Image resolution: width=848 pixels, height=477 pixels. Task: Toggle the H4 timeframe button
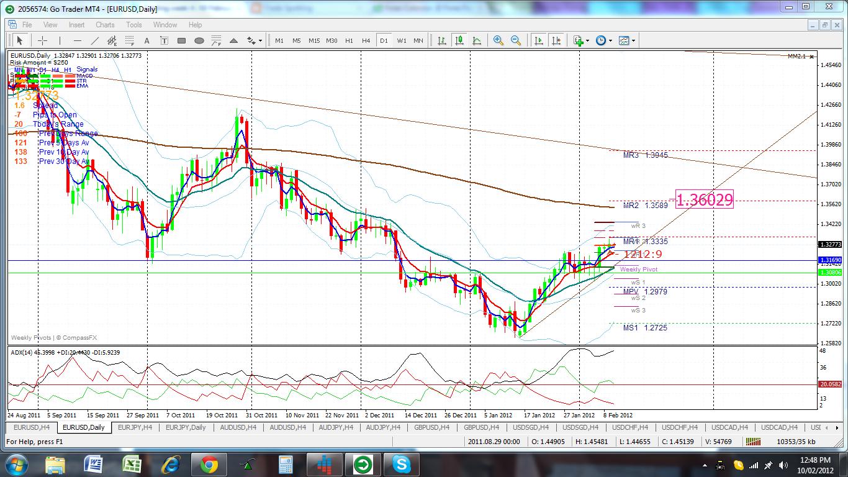(x=366, y=40)
